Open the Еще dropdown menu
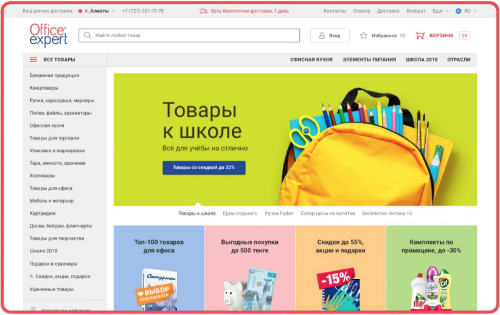500x315 pixels. [x=440, y=11]
